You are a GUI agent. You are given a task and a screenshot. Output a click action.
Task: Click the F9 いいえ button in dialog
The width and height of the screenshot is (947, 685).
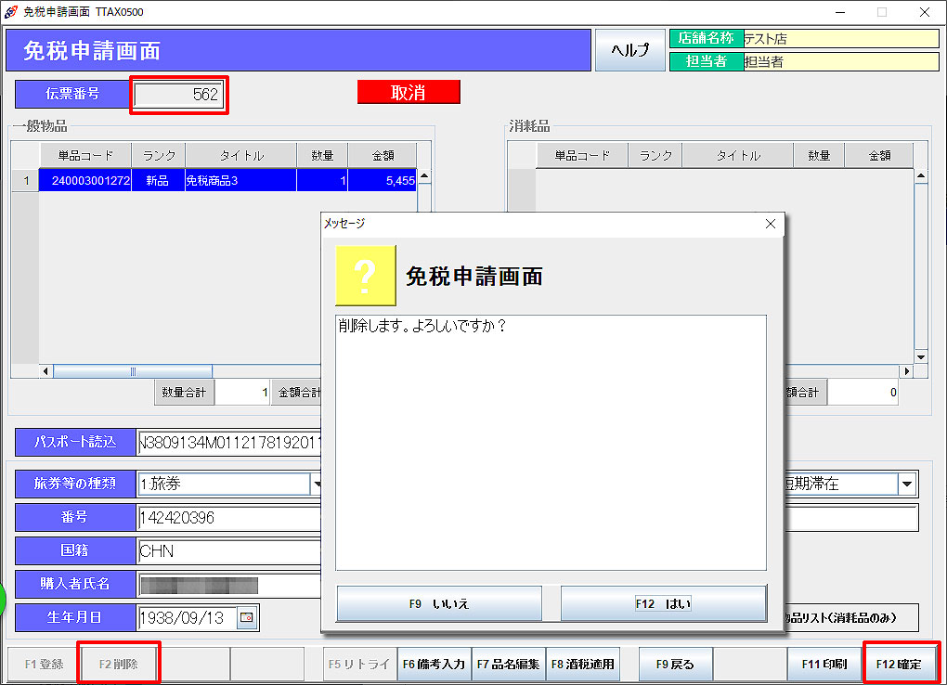pos(439,602)
